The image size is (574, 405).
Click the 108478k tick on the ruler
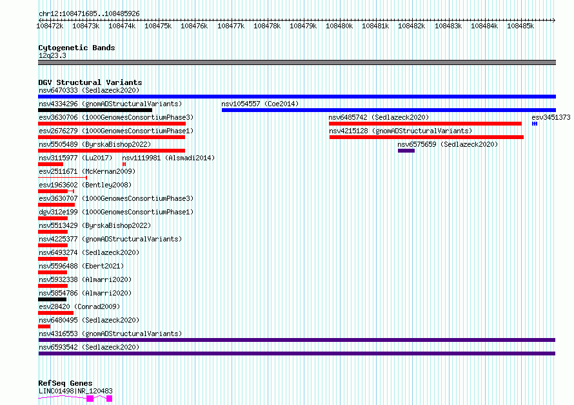267,26
